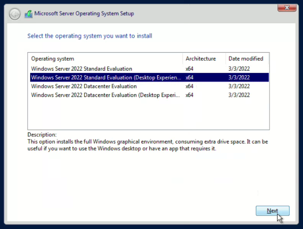Select highlighted Standard Evaluation (Desktop Experience) entry

click(x=106, y=78)
